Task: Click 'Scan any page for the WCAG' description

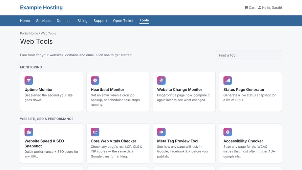Action: (249, 151)
